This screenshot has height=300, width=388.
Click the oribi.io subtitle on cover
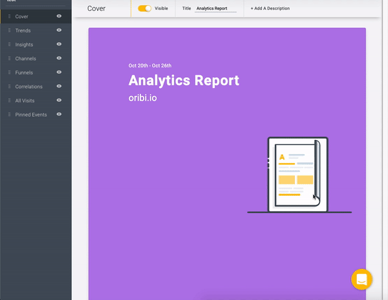click(142, 98)
